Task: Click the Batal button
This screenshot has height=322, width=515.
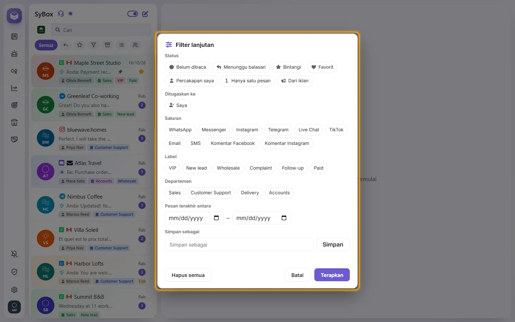Action: click(297, 275)
